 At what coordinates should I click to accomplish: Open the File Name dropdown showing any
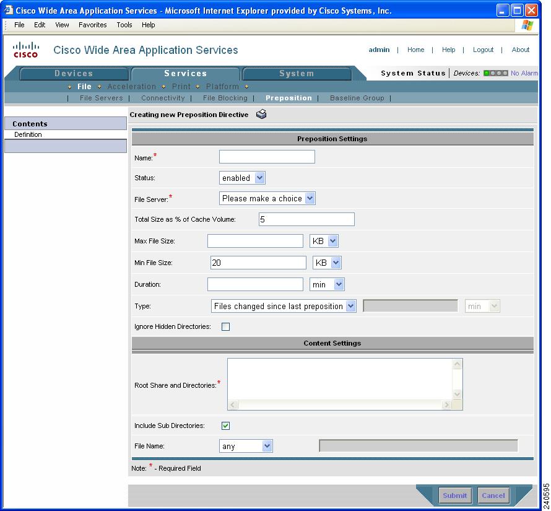(x=246, y=447)
